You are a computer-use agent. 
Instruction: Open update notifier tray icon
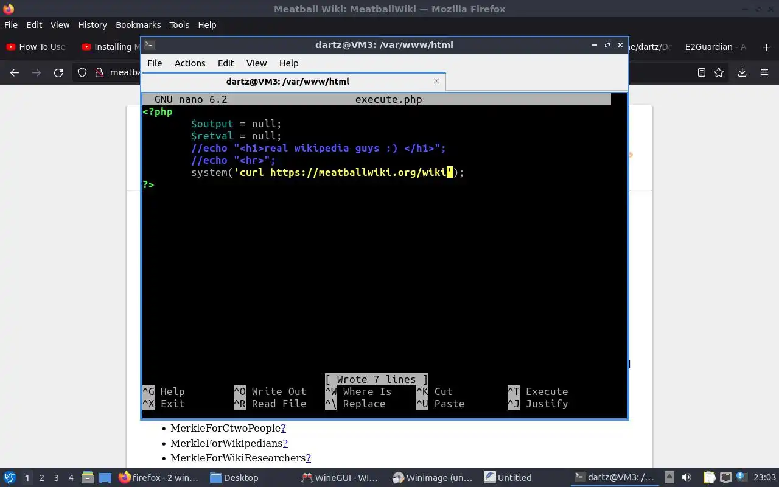pos(741,477)
